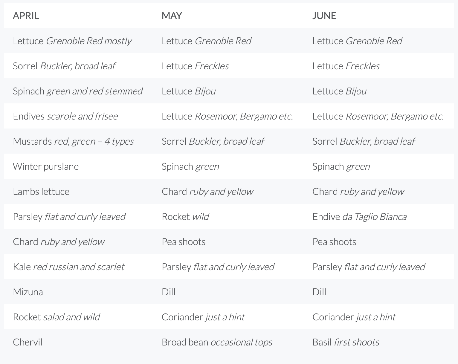The height and width of the screenshot is (364, 458).
Task: Select Coriander just a hint in June
Action: 354,317
